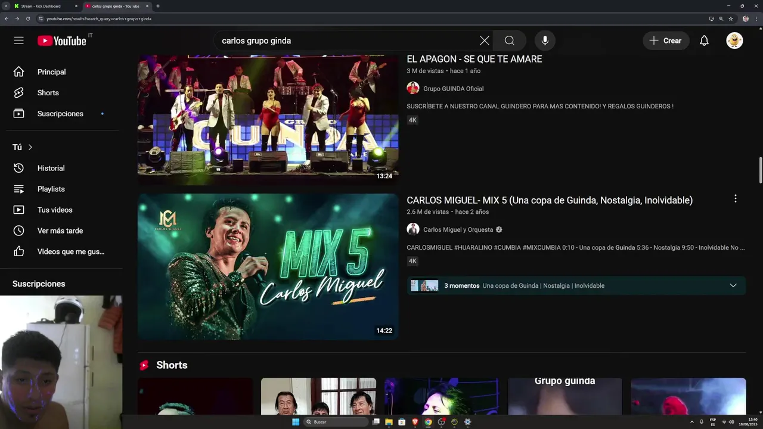Open the EL APAGON - SE QUE TE AMARE title
763x429 pixels.
(474, 59)
